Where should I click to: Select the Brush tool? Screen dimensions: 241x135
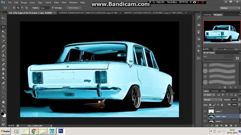click(x=3, y=51)
